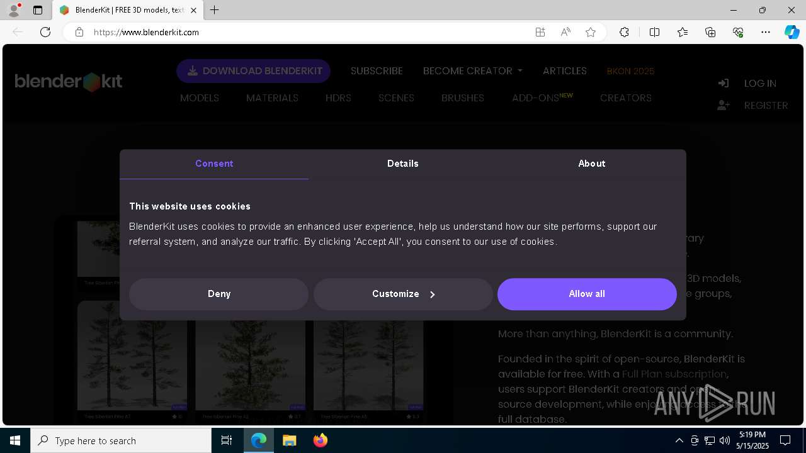
Task: View site information lock icon
Action: coord(79,32)
